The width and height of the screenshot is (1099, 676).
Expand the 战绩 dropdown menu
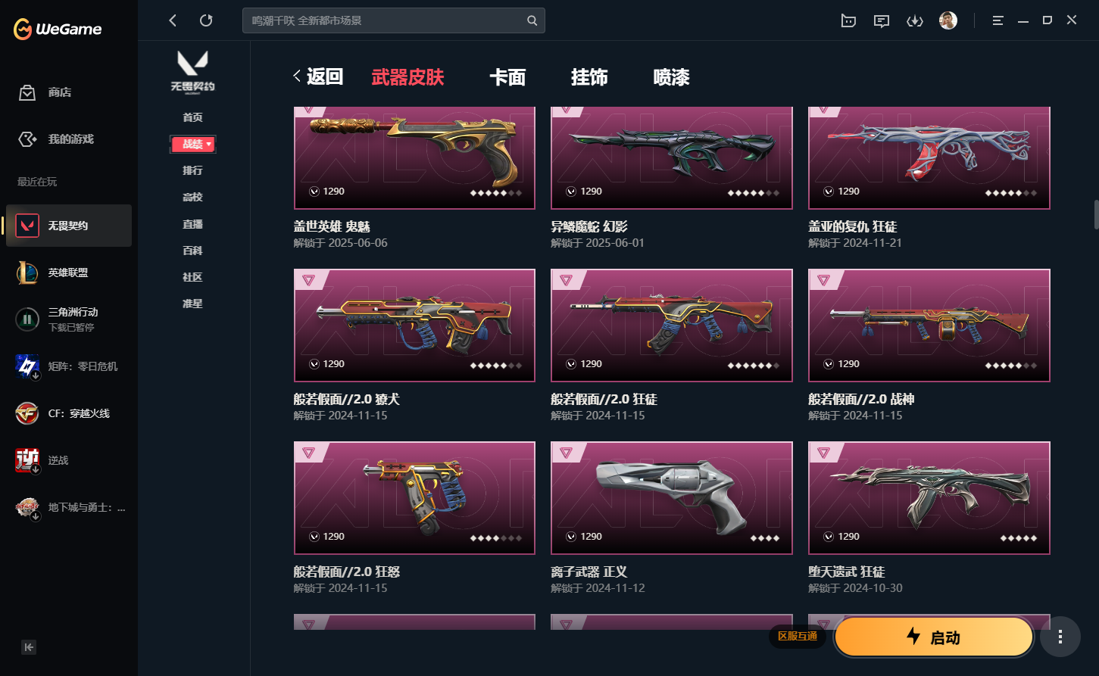193,144
